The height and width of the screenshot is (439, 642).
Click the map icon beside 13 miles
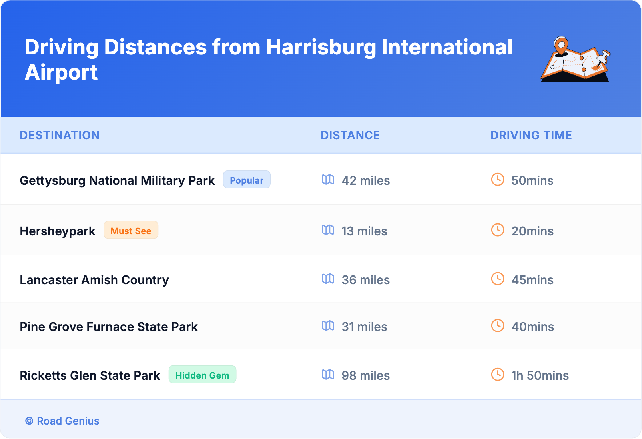point(328,230)
